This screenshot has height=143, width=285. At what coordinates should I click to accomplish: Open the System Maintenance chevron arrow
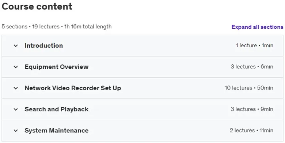(16, 131)
